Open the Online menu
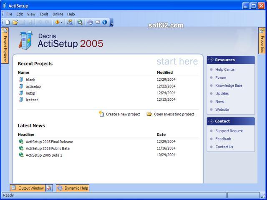This screenshot has height=200, width=267. [58, 14]
